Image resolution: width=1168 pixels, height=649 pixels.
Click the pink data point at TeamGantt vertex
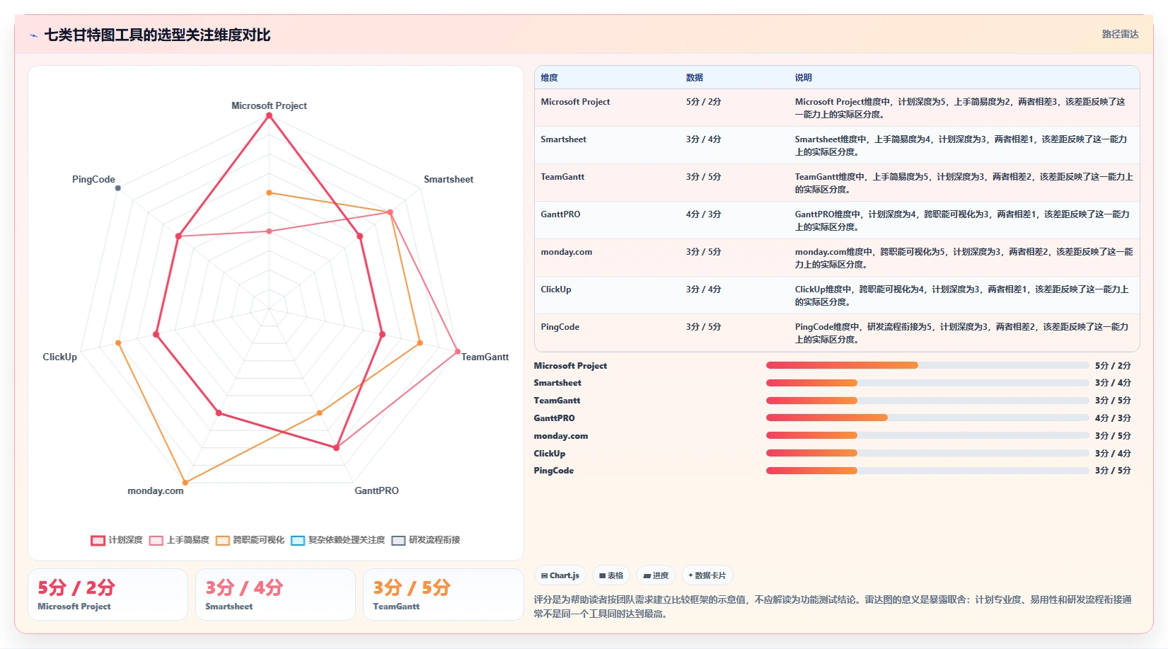[458, 352]
